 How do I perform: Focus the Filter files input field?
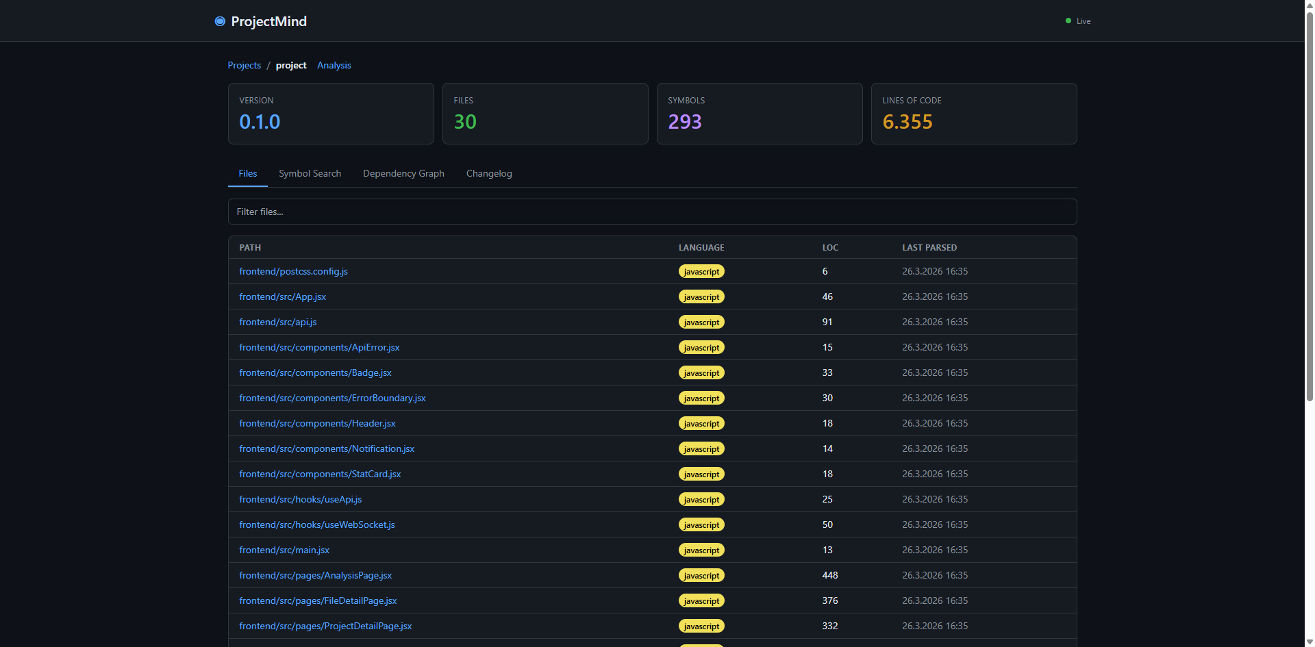click(651, 212)
